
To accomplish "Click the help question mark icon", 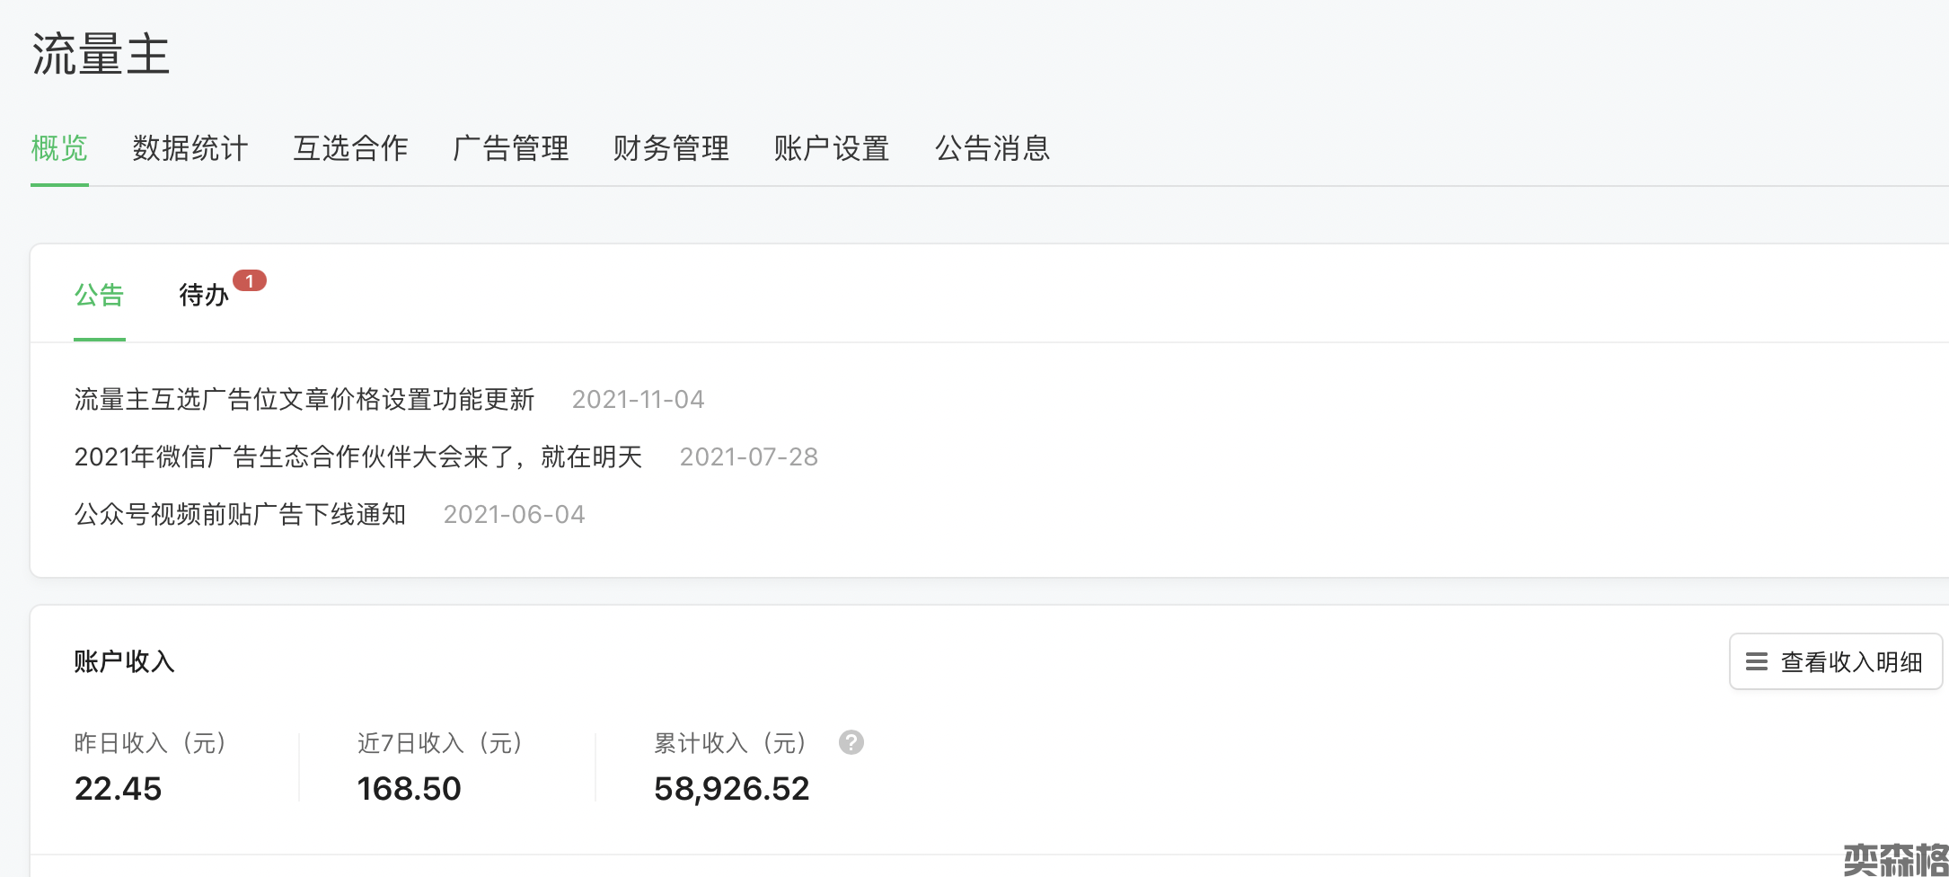I will 851,742.
